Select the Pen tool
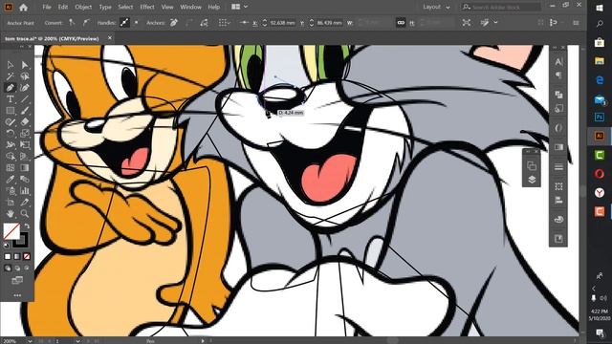The height and width of the screenshot is (344, 612). (x=11, y=88)
